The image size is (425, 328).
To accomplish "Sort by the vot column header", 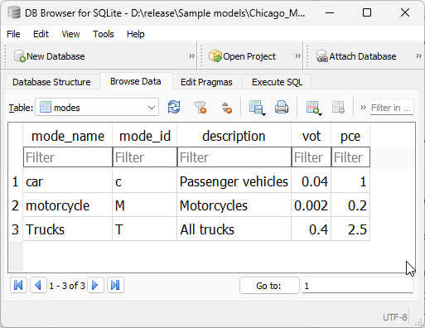I will coord(312,136).
